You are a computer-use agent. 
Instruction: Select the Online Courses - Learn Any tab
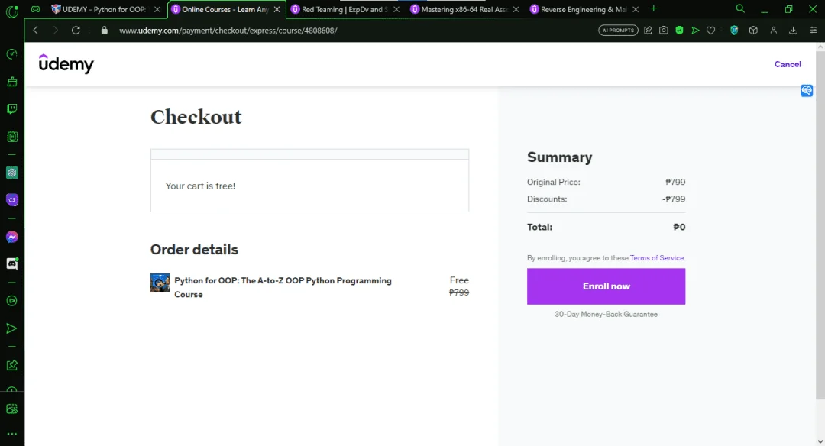(x=226, y=9)
